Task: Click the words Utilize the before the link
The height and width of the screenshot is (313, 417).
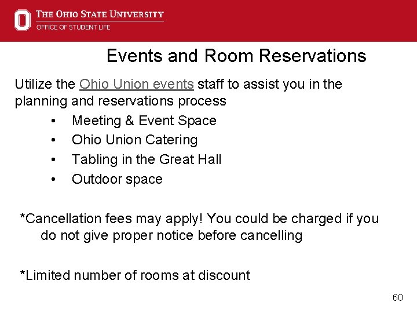Action: [45, 84]
